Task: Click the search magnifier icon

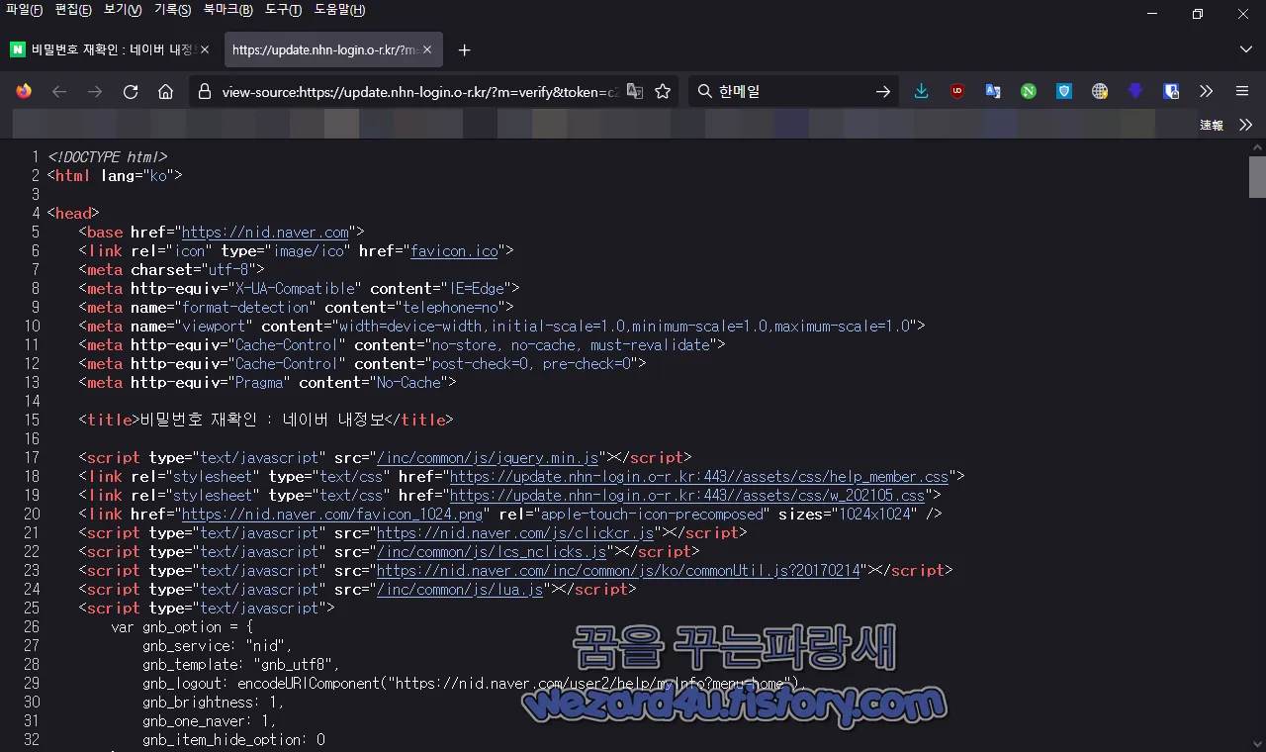Action: tap(705, 91)
